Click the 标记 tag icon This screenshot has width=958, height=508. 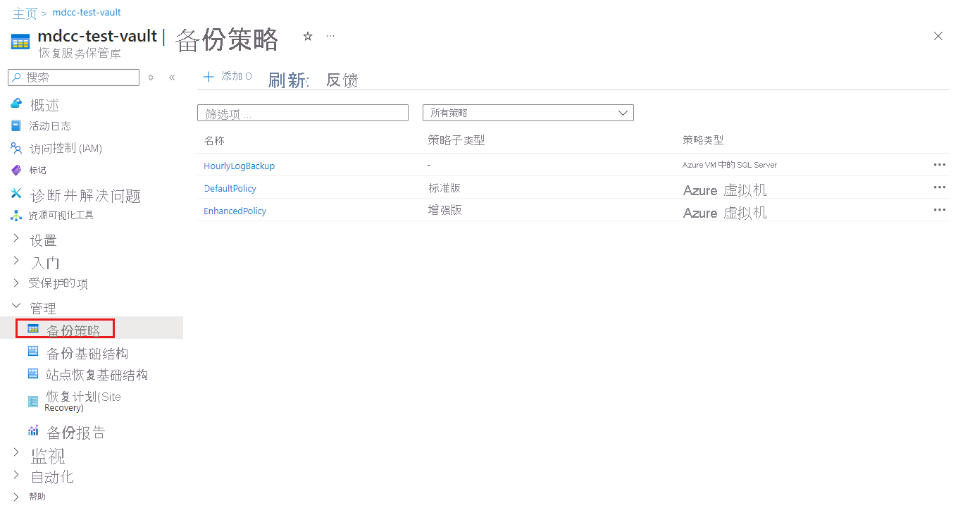(x=16, y=170)
